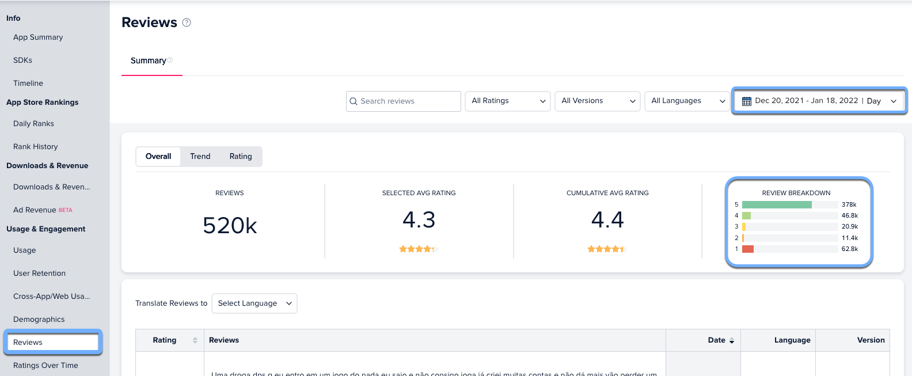Viewport: 912px width, 376px height.
Task: Open Reviews in the sidebar
Action: pos(52,342)
